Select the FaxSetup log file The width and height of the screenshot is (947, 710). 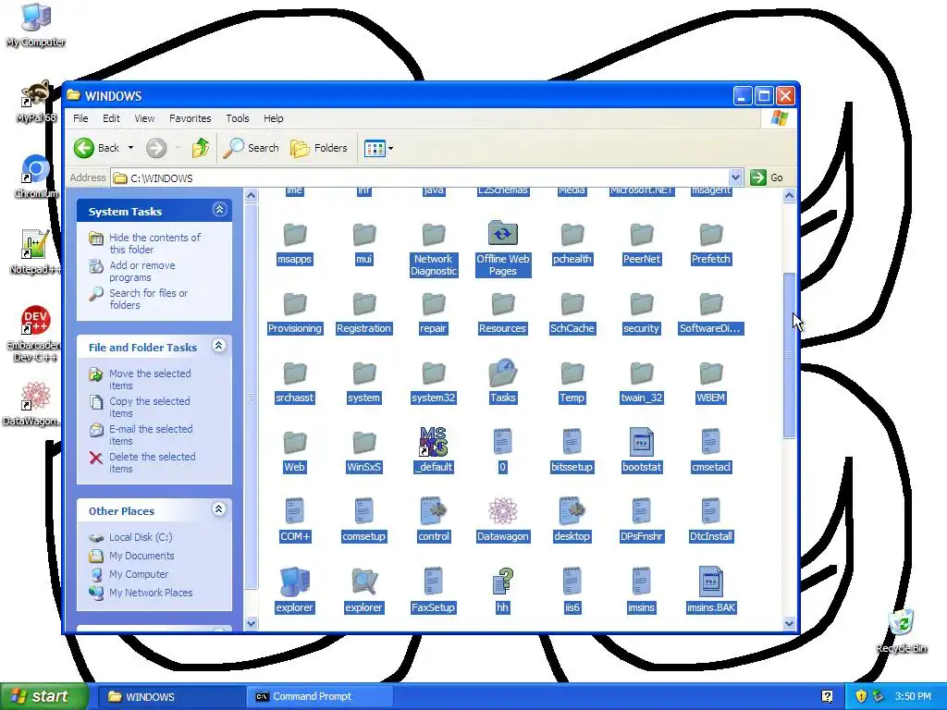(x=433, y=591)
